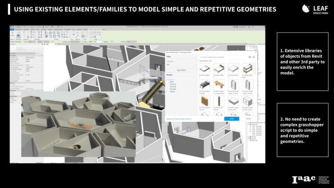The image size is (334, 188).
Task: Select the Beds browse category
Action: tap(172, 82)
